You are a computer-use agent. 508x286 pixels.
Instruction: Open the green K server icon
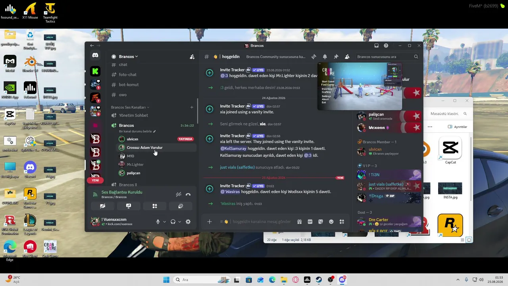point(95,71)
